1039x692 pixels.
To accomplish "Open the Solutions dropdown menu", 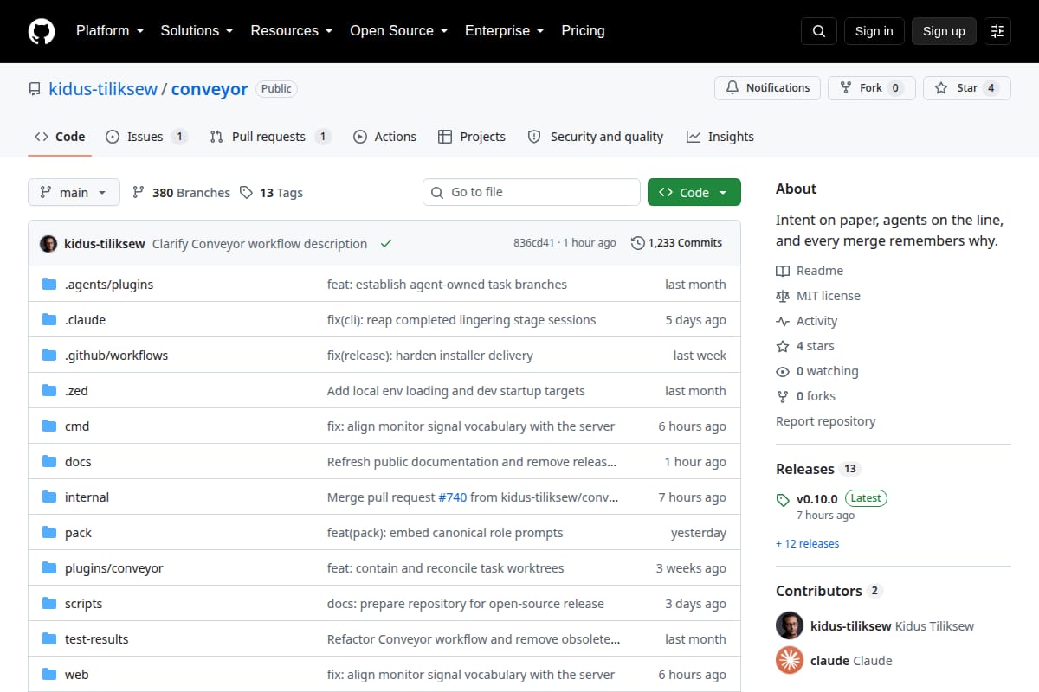I will click(x=197, y=31).
